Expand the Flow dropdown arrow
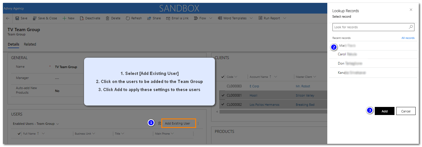 [x=211, y=18]
